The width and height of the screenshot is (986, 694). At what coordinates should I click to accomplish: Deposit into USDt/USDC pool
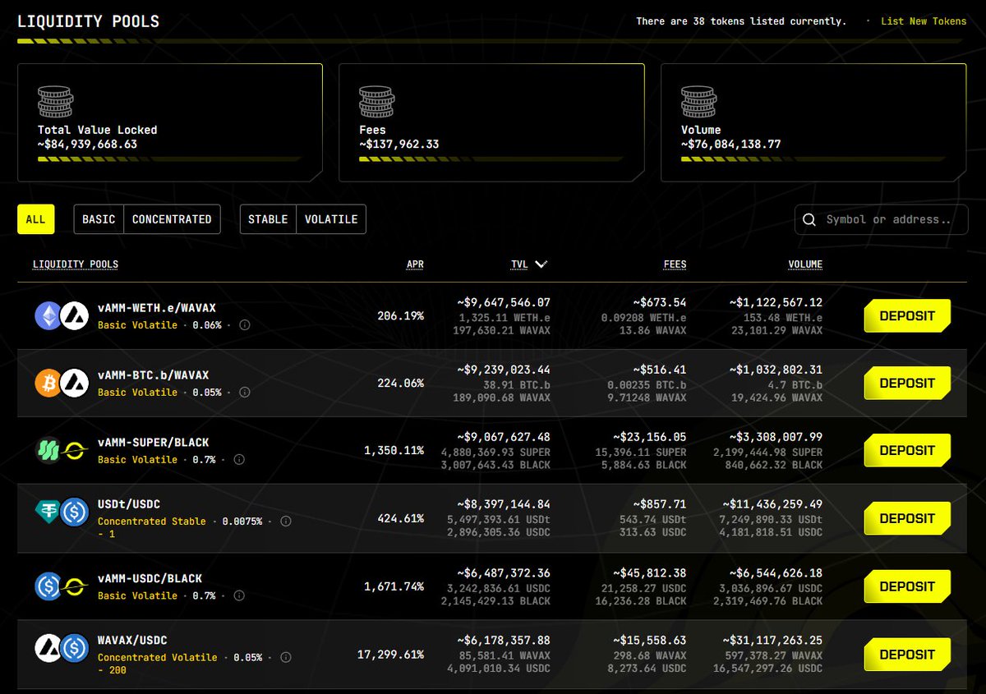907,518
